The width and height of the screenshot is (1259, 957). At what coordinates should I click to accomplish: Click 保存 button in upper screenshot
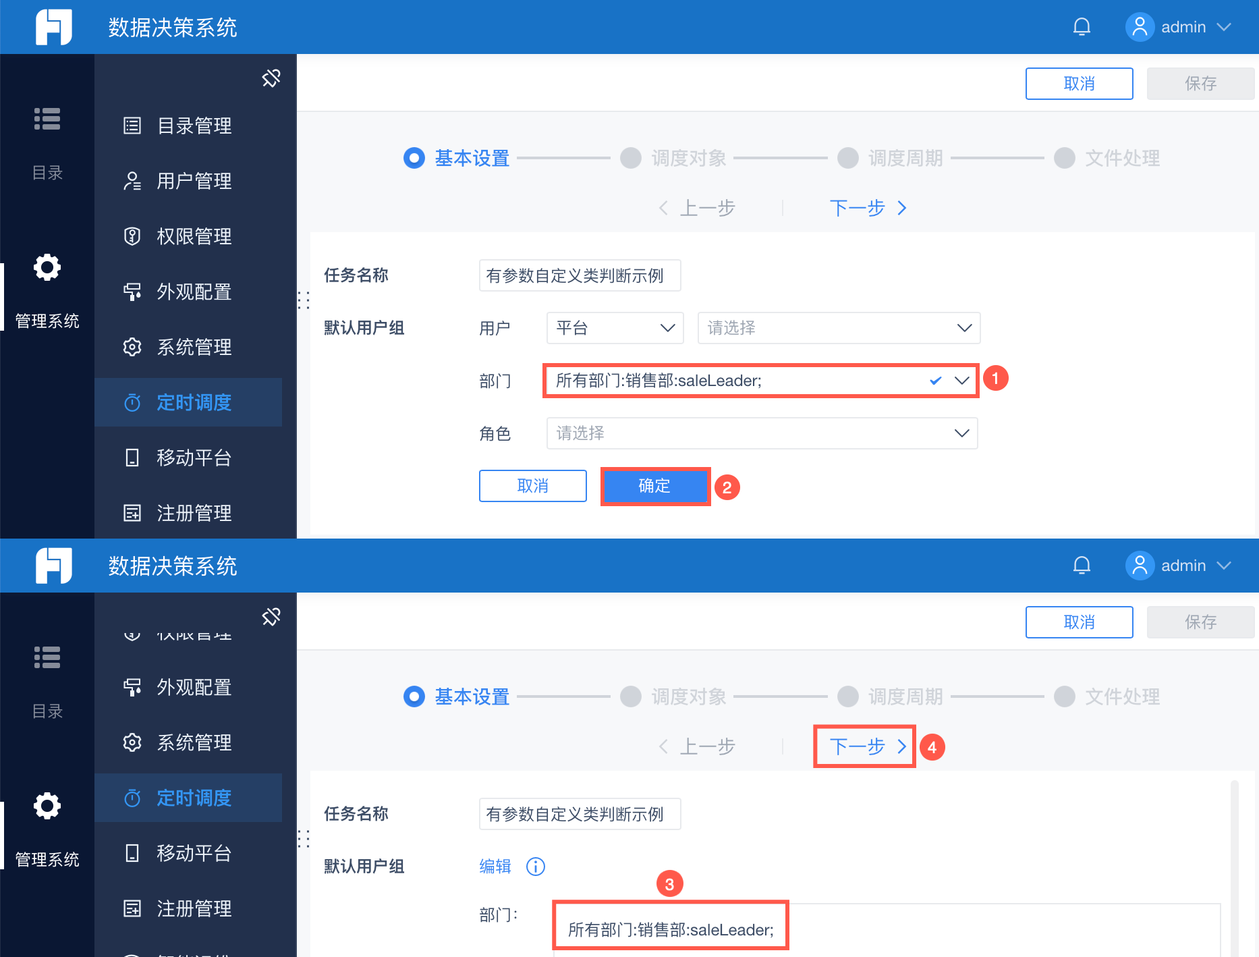1201,84
